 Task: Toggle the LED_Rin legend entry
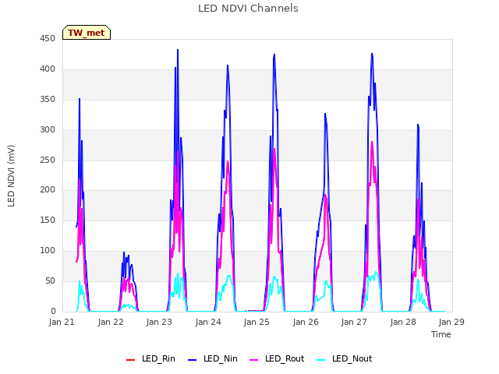coord(150,358)
